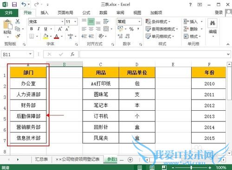Apply comma style number format

tap(138, 29)
